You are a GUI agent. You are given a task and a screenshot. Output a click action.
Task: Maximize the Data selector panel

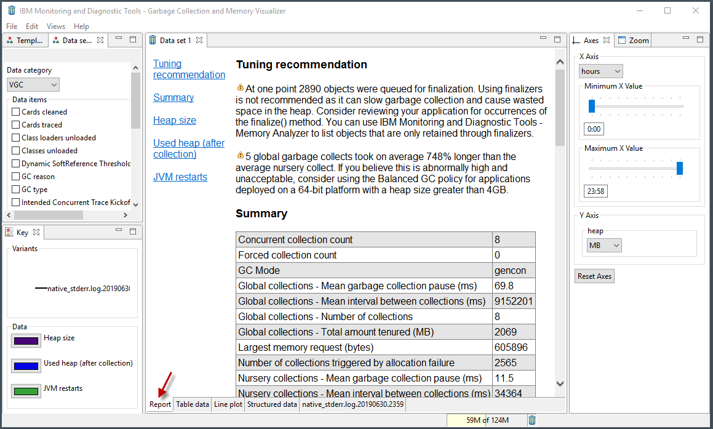pos(133,39)
